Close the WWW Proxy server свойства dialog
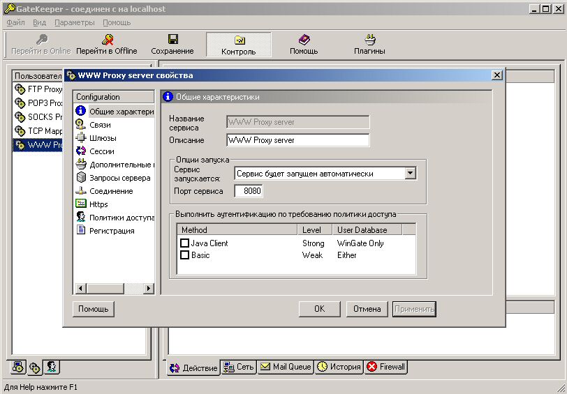567x394 pixels. tap(497, 75)
